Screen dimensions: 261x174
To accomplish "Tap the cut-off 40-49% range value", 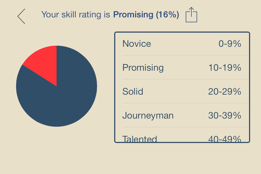I will (x=225, y=139).
